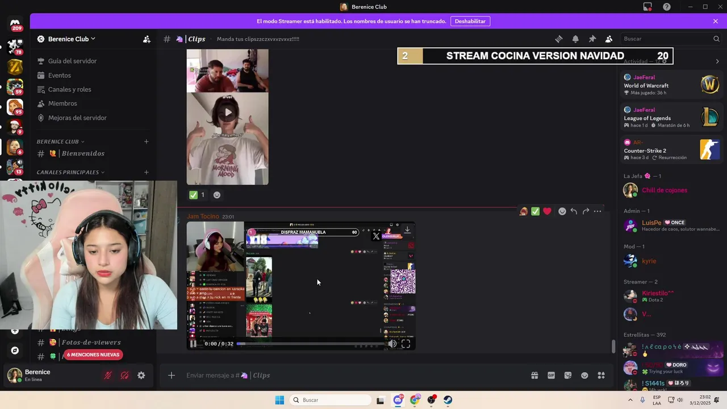Add heart reaction on Jam Tocino message
This screenshot has height=409, width=727.
[x=547, y=211]
